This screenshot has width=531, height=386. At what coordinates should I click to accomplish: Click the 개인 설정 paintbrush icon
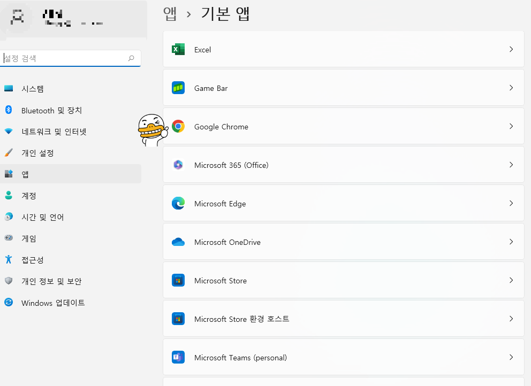click(9, 152)
